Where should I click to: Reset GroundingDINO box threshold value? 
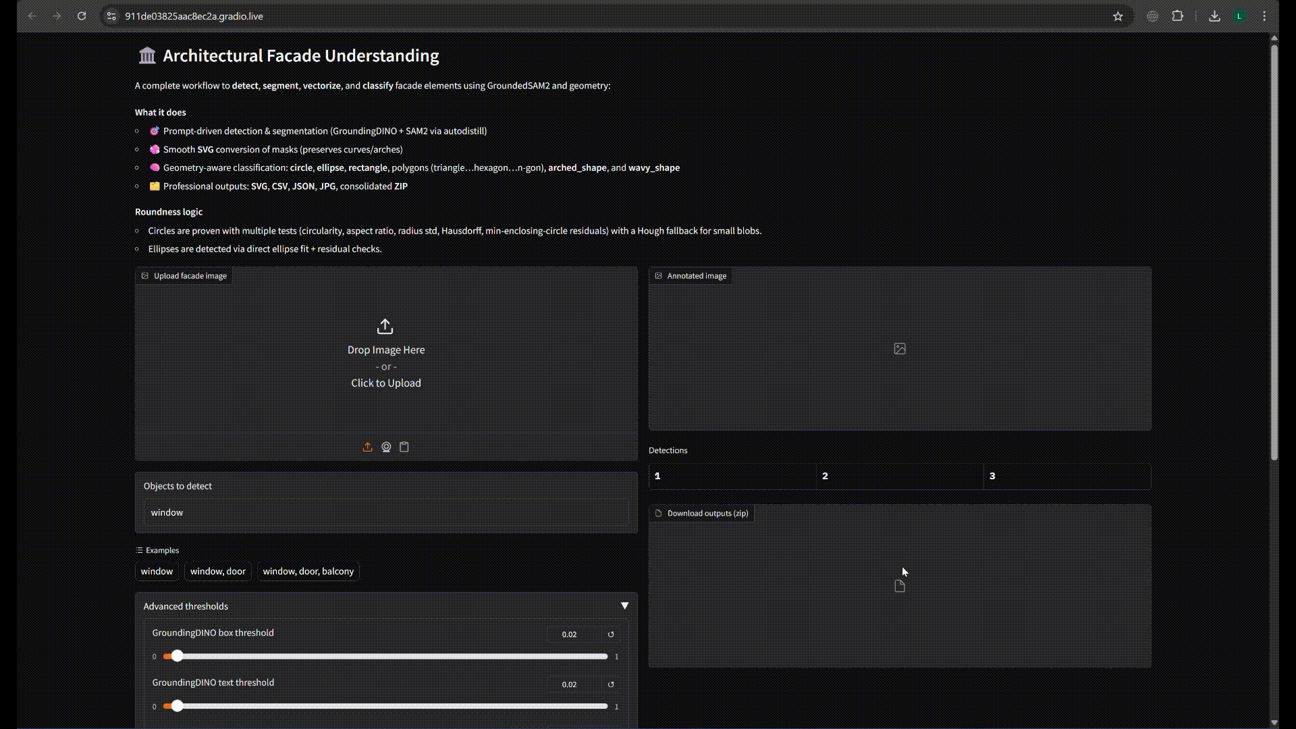[x=611, y=634]
